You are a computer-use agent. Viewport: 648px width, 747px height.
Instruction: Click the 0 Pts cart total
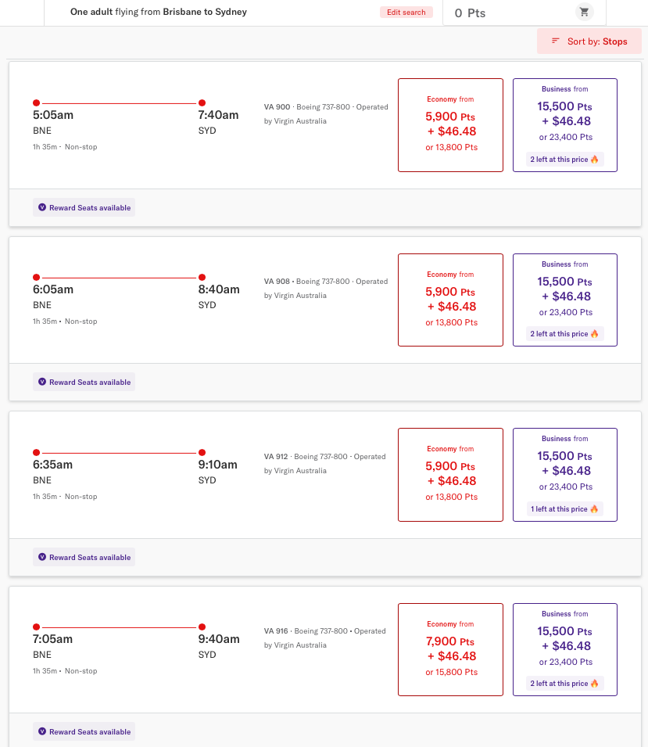click(470, 13)
